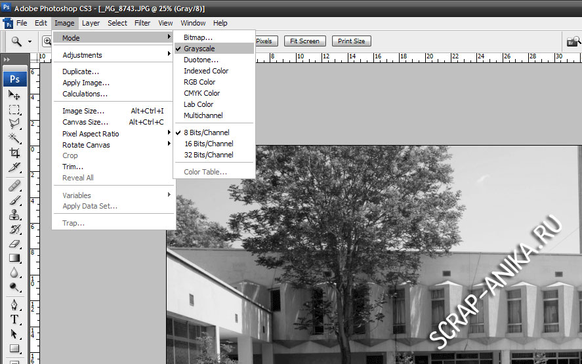Choose the Crop tool in toolbox
Screen dimensions: 582x364
point(14,153)
